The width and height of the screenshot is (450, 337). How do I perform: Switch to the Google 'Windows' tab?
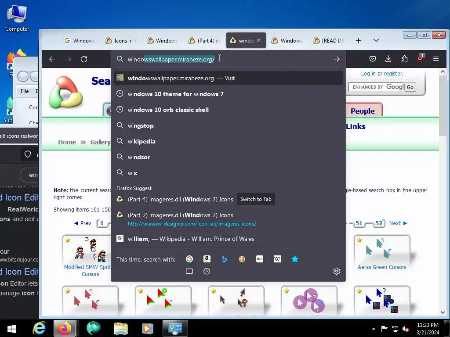pyautogui.click(x=80, y=41)
